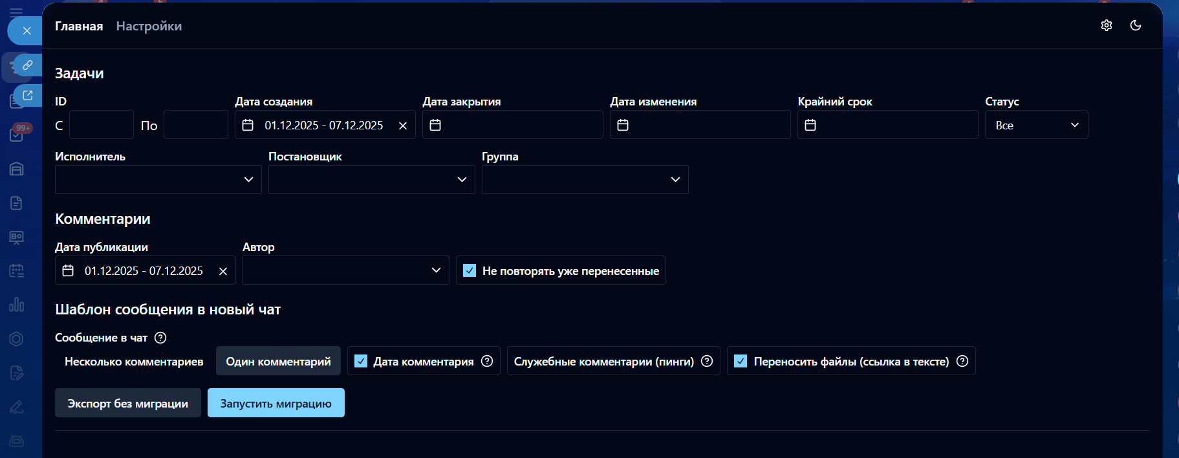1179x458 pixels.
Task: Switch to the Настройки tab
Action: [149, 26]
